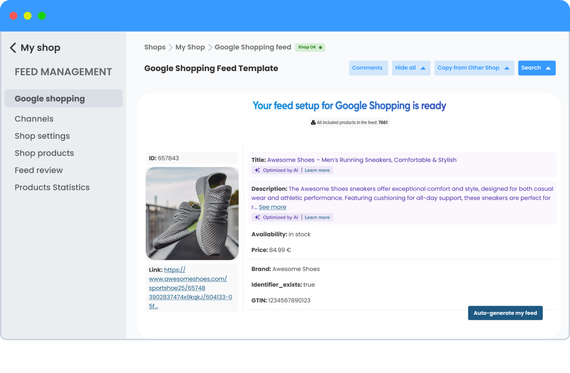This screenshot has height=373, width=570.
Task: Click the back arrow beside My shop
Action: 13,47
